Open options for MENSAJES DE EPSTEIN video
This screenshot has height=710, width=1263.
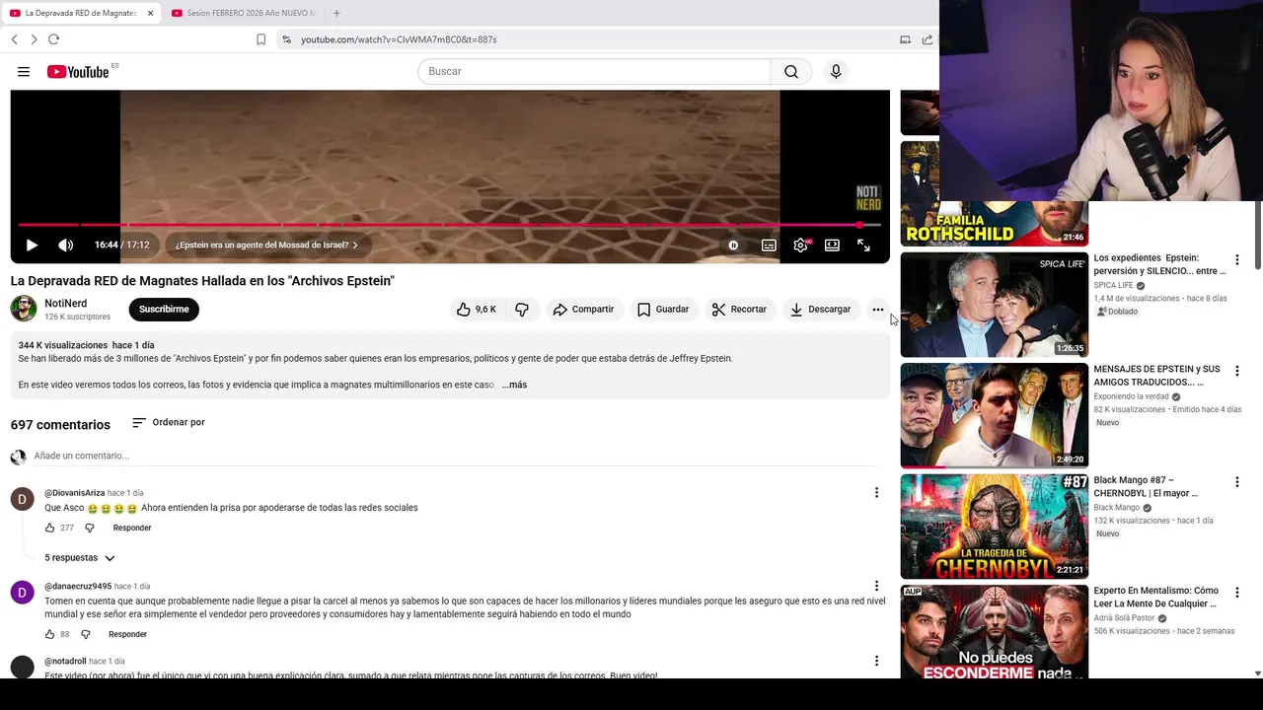(x=1236, y=371)
